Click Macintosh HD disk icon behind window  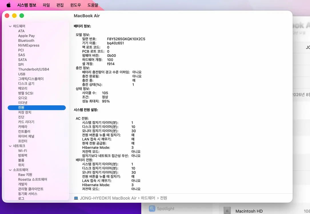pyautogui.click(x=227, y=211)
